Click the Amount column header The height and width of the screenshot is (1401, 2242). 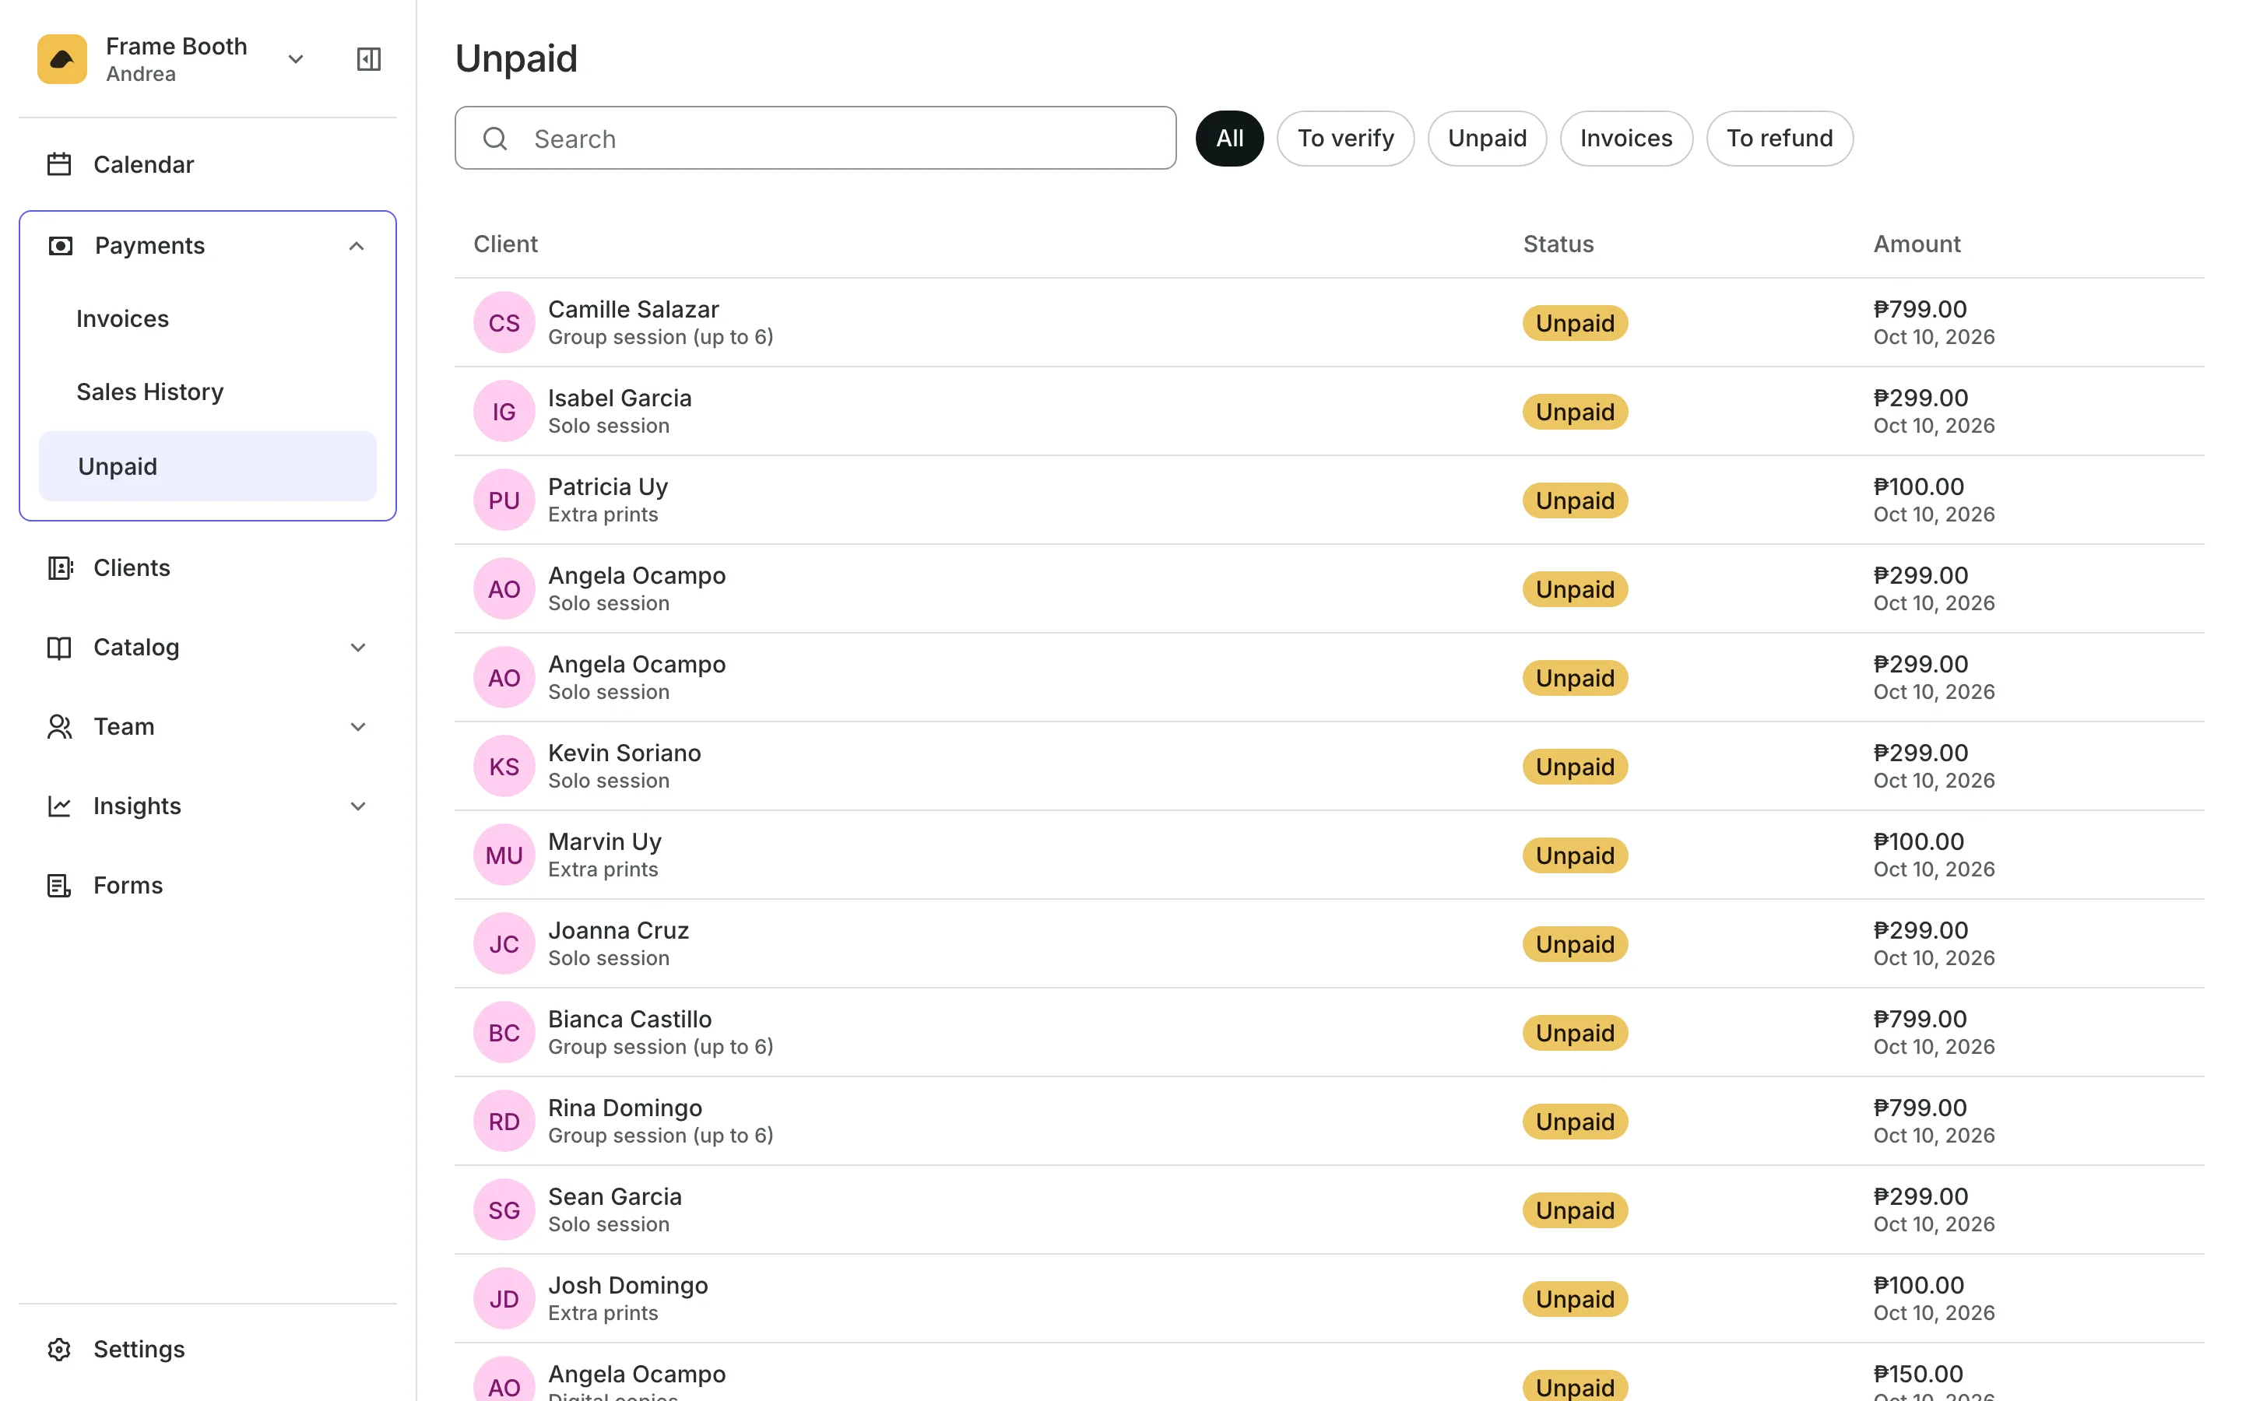[x=1917, y=244]
